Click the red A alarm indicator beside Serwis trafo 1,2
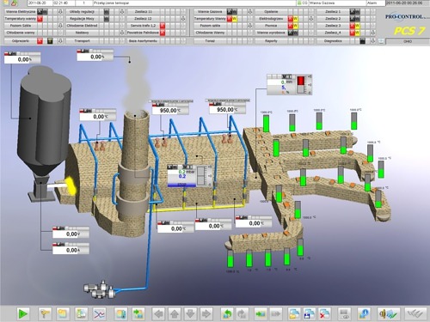The width and height of the screenshot is (430, 322). (x=163, y=26)
